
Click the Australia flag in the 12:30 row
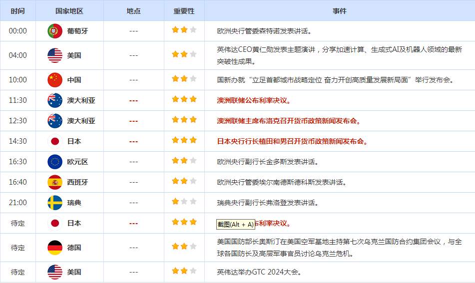[x=55, y=121]
